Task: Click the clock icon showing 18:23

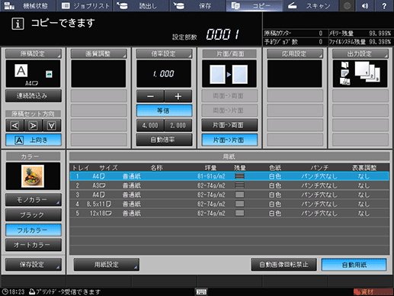Action: coord(5,291)
